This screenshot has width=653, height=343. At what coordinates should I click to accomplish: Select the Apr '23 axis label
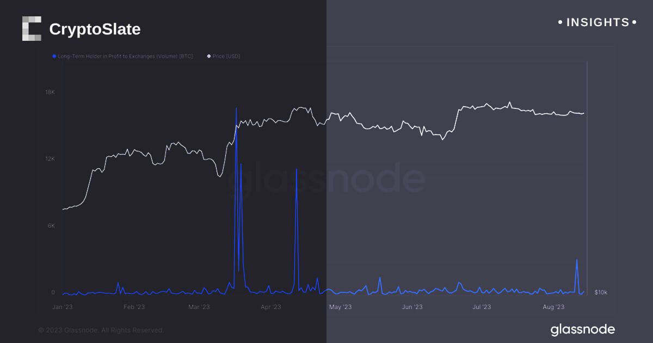click(270, 307)
